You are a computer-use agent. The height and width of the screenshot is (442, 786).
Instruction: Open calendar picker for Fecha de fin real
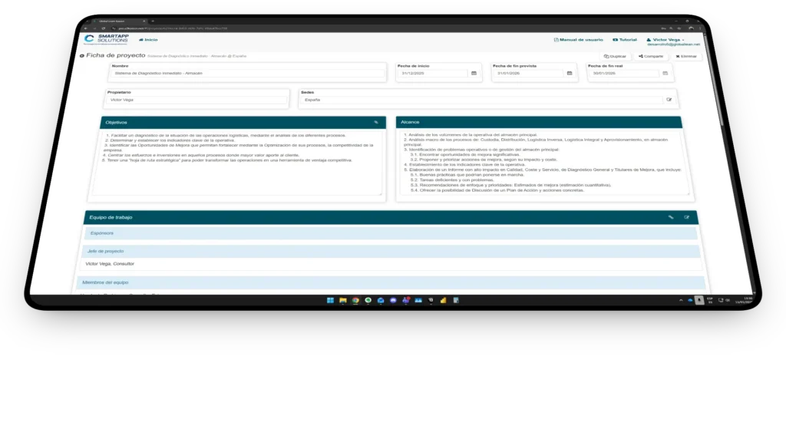(665, 74)
